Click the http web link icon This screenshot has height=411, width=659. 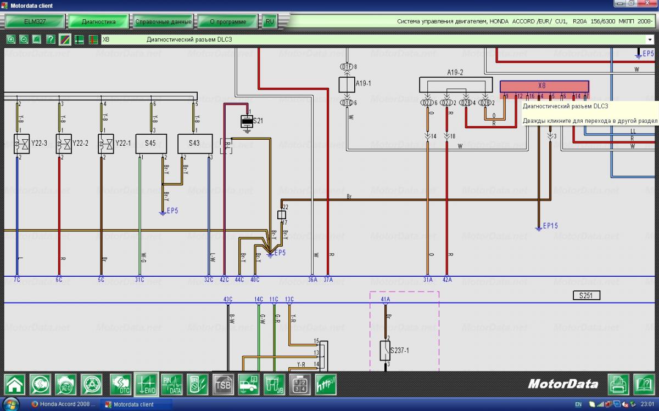coord(325,384)
